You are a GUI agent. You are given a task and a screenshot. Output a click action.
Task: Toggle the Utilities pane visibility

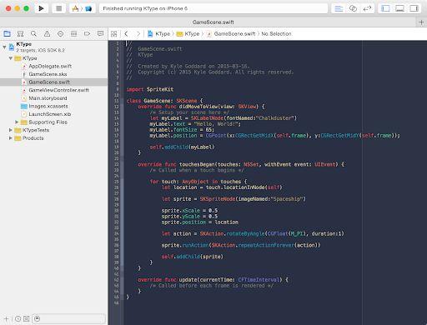click(414, 8)
